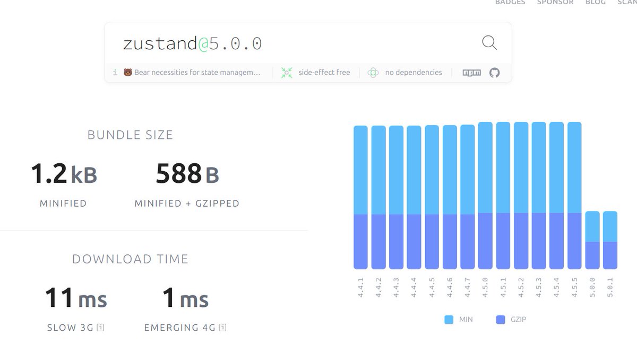The image size is (637, 354).
Task: Click the SPONSOR link
Action: pos(555,3)
